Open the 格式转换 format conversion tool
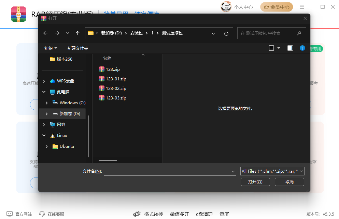Viewport: 339px width, 219px height. pyautogui.click(x=153, y=214)
